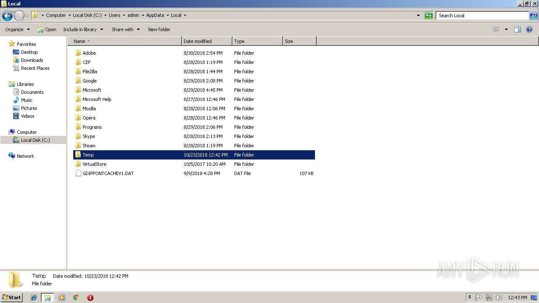Open the Organize menu
Viewport: 539px width, 303px height.
tap(17, 29)
